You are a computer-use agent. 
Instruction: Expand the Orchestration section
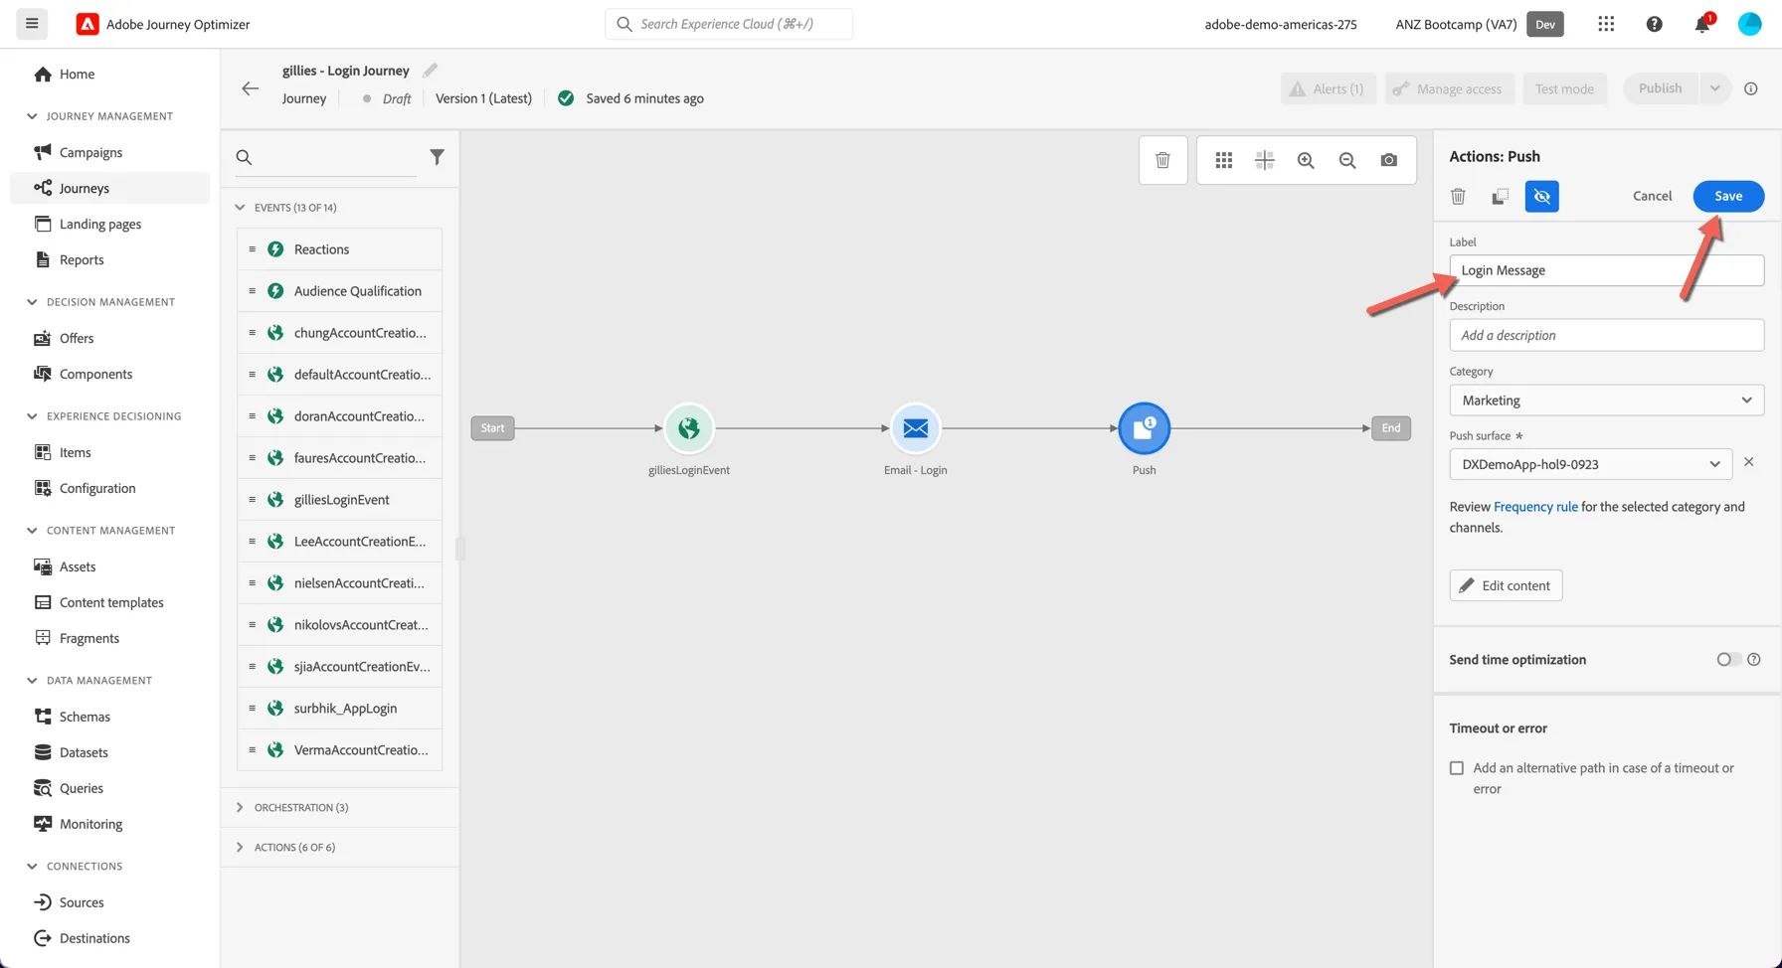point(240,807)
